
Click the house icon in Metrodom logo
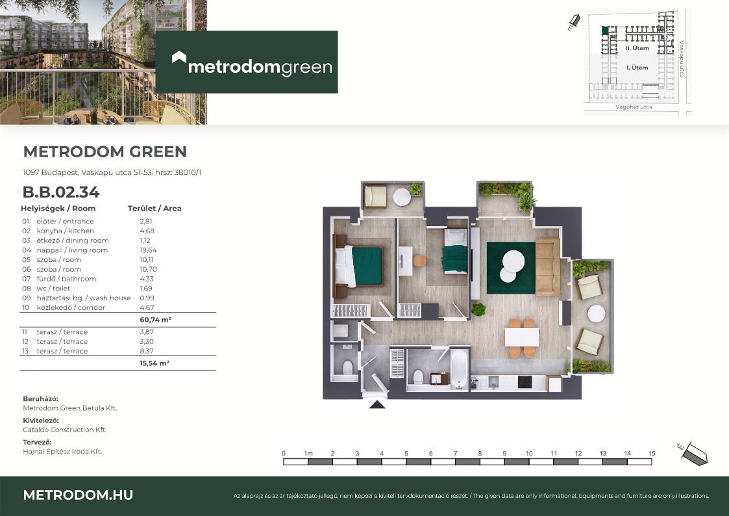(179, 58)
